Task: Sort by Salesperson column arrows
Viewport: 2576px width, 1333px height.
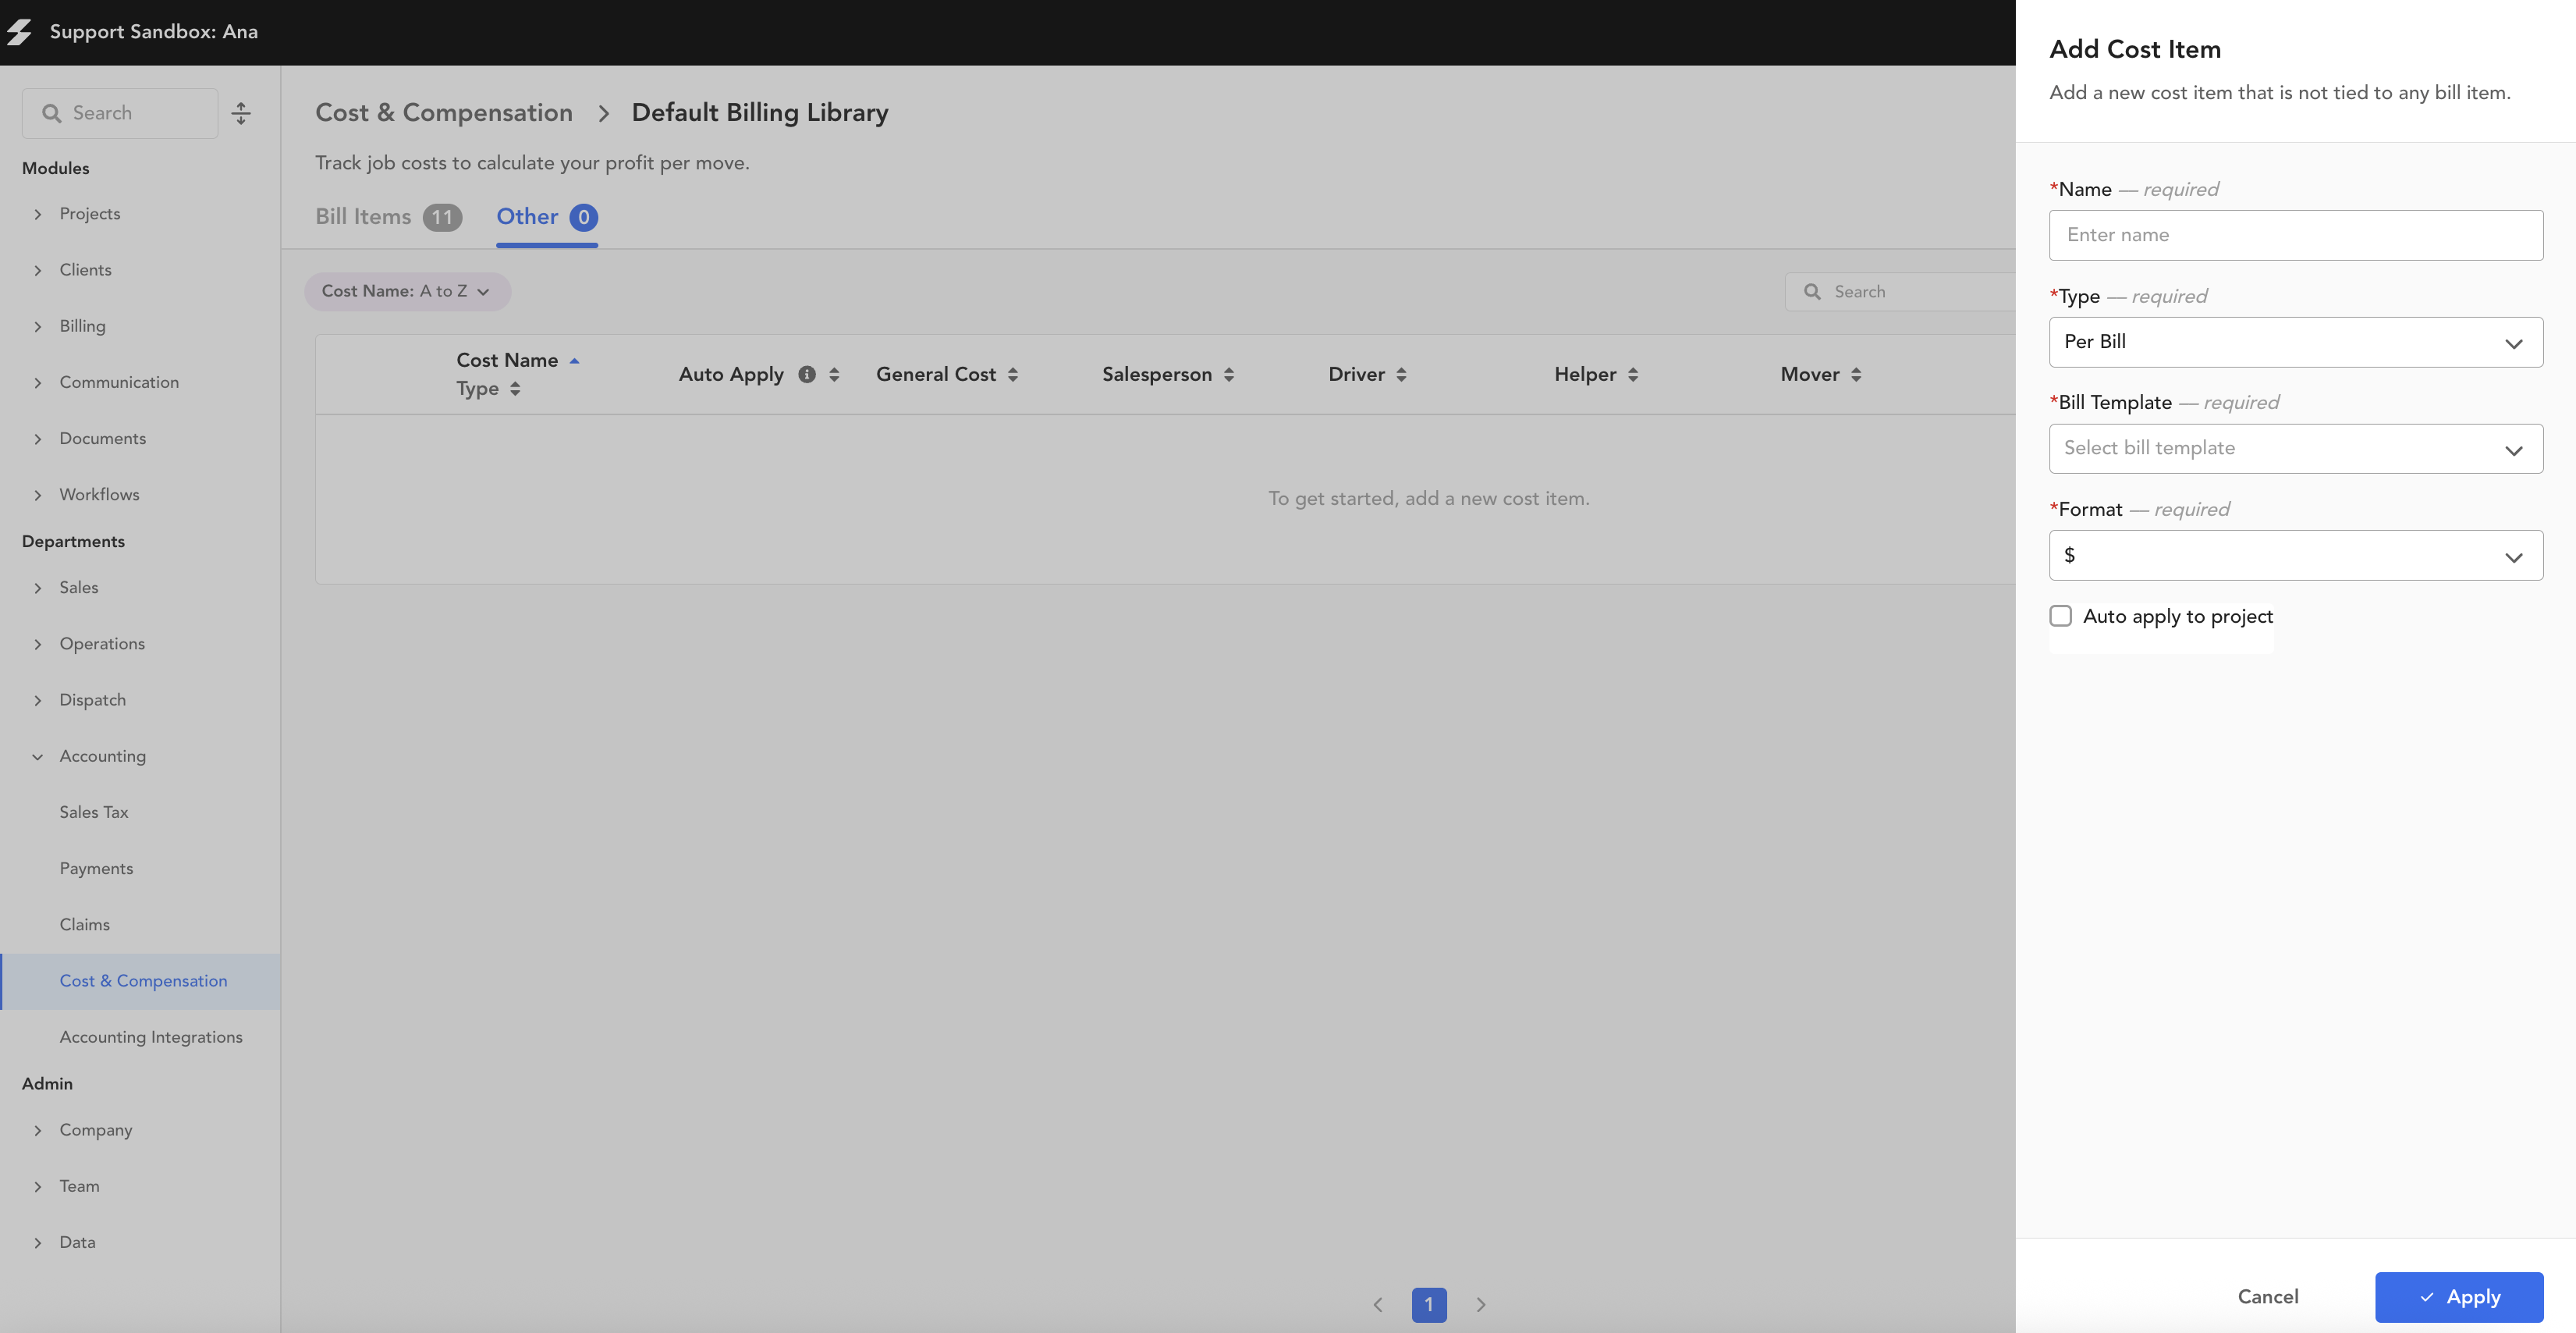Action: click(x=1229, y=375)
